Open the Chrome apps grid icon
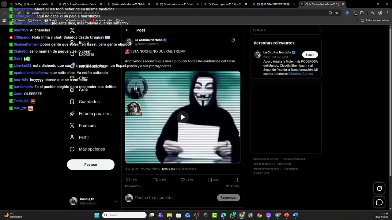Screen dimensions: 392x220 [4, 20]
